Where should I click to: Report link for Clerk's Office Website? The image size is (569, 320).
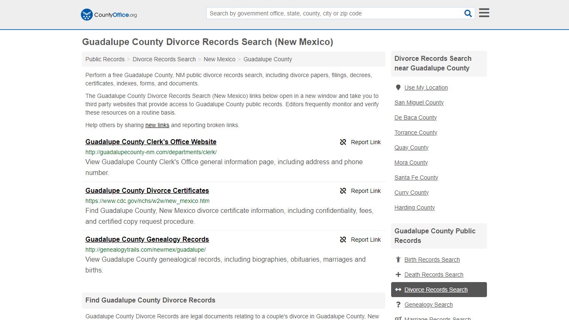pyautogui.click(x=360, y=142)
